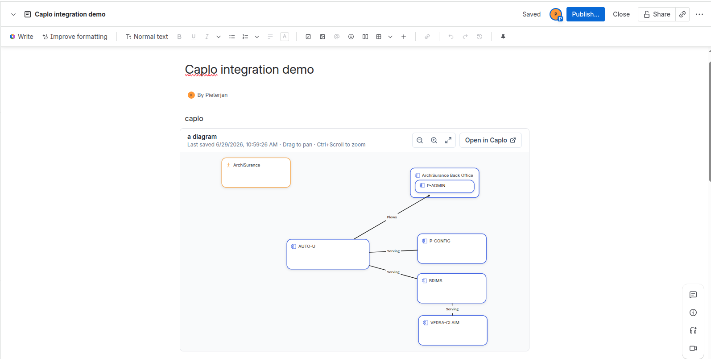Open the text color picker

285,37
